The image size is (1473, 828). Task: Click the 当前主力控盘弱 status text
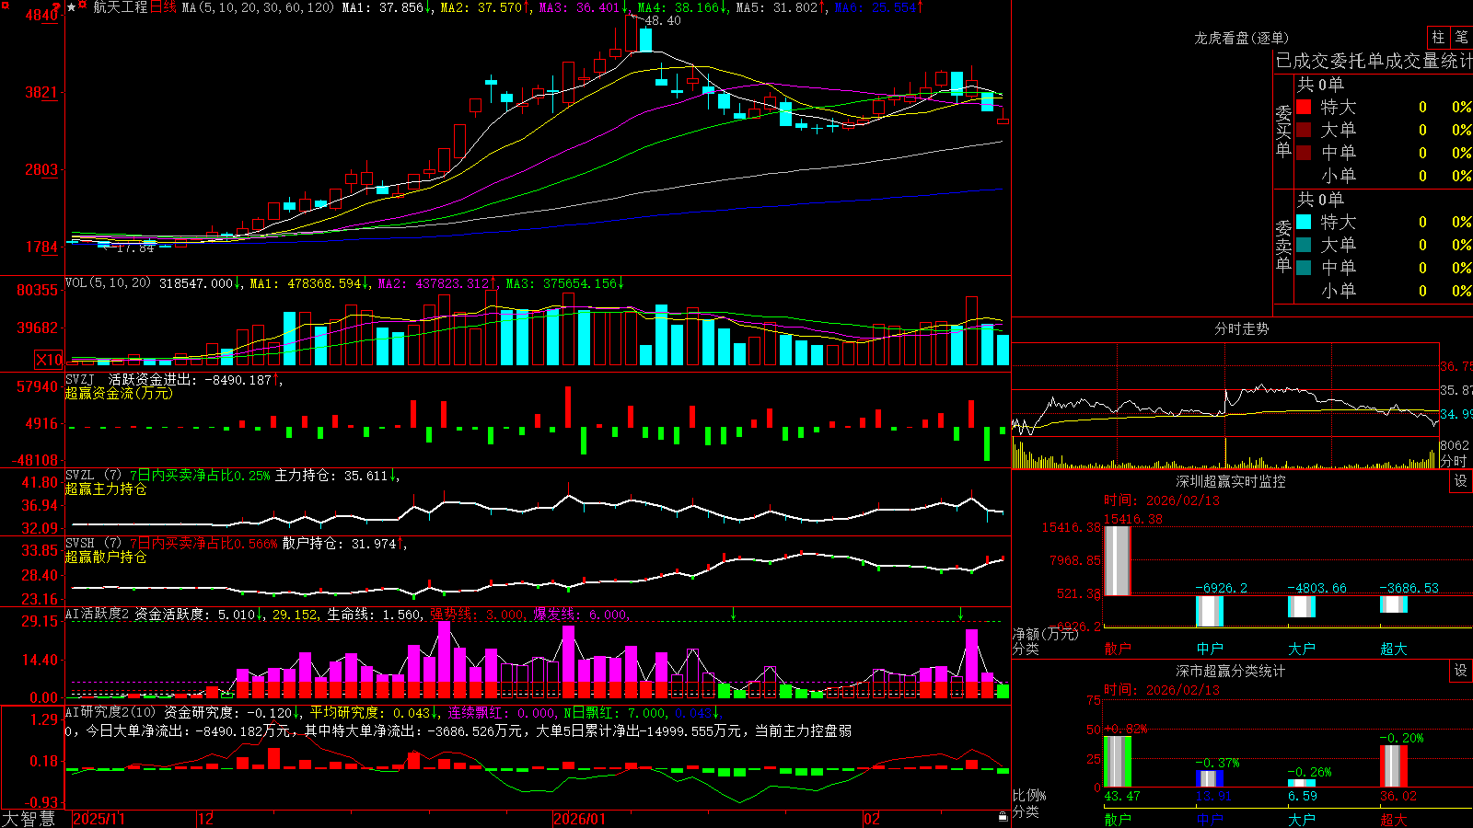[804, 730]
